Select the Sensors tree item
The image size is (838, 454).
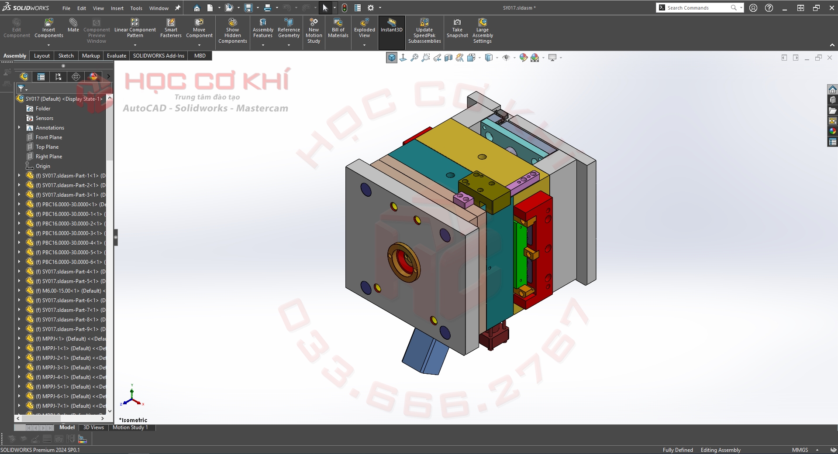tap(45, 118)
